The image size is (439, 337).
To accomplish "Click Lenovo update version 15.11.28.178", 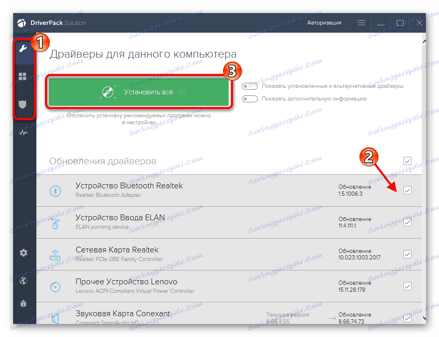I will tap(352, 290).
